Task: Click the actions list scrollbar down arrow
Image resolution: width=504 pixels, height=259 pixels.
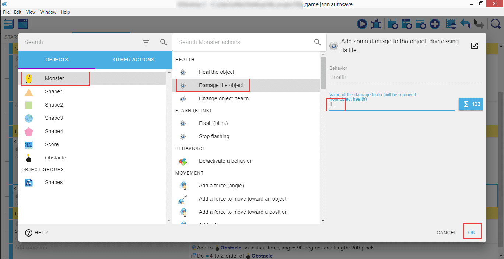Action: click(x=323, y=221)
